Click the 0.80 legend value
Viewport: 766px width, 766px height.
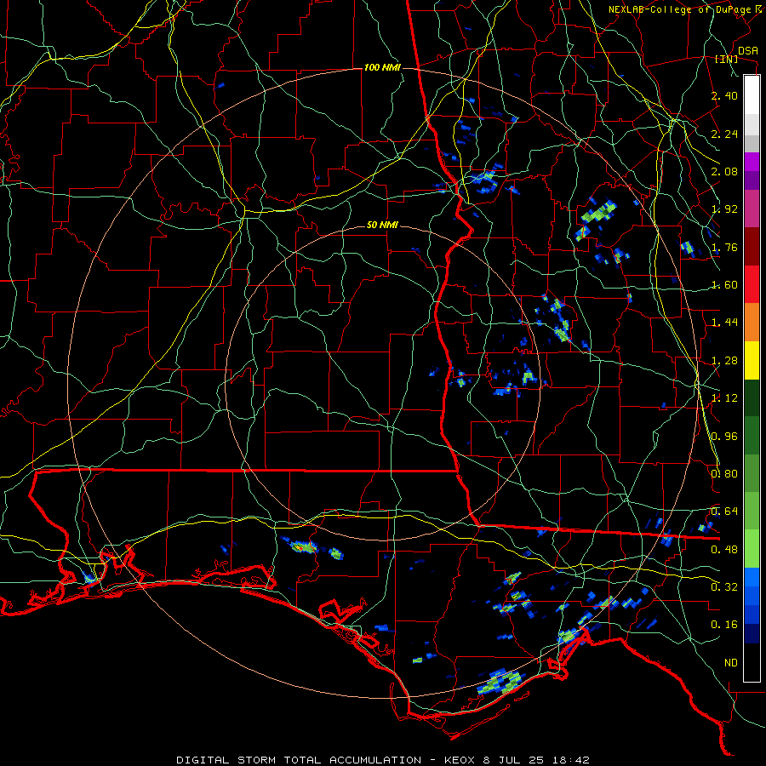(x=724, y=474)
